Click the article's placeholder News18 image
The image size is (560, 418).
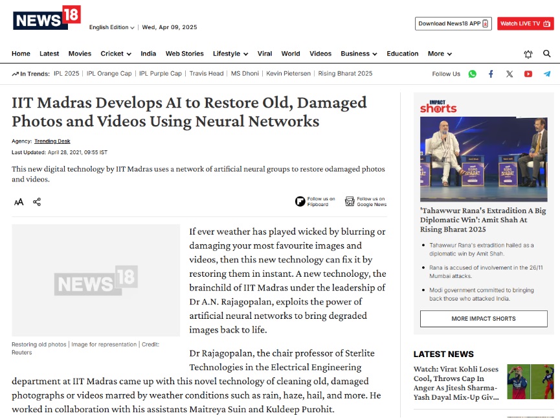pos(96,281)
